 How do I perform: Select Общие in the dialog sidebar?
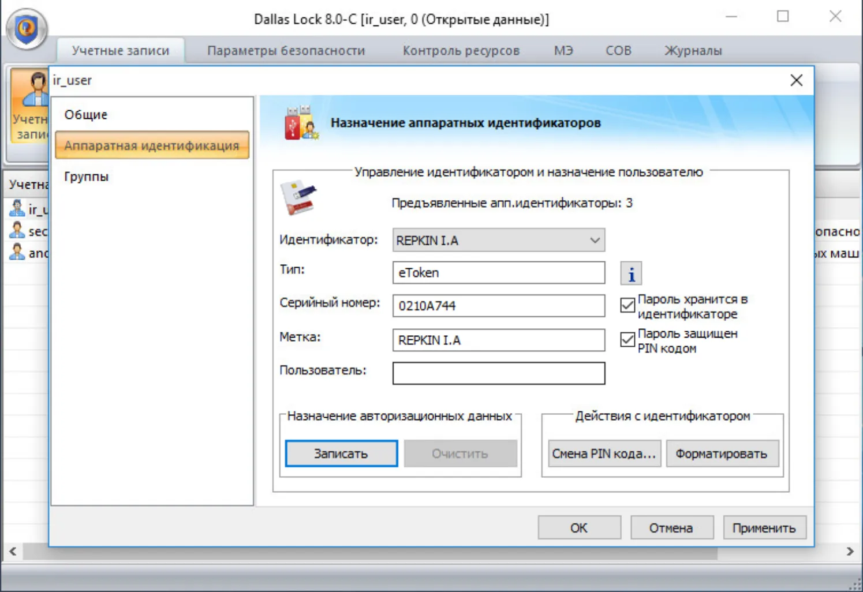tap(152, 114)
